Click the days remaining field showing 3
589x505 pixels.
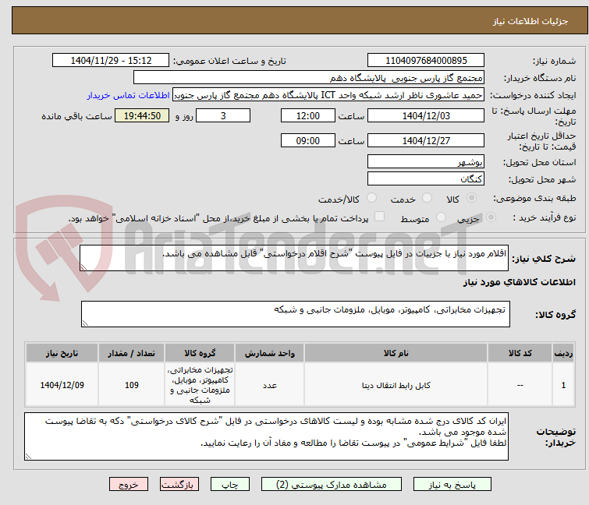223,115
